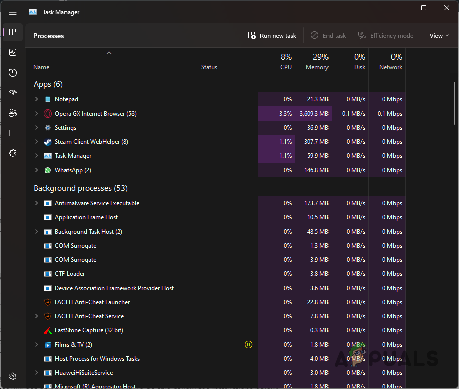Click the Efficiency mode button
The width and height of the screenshot is (459, 389).
tap(385, 35)
